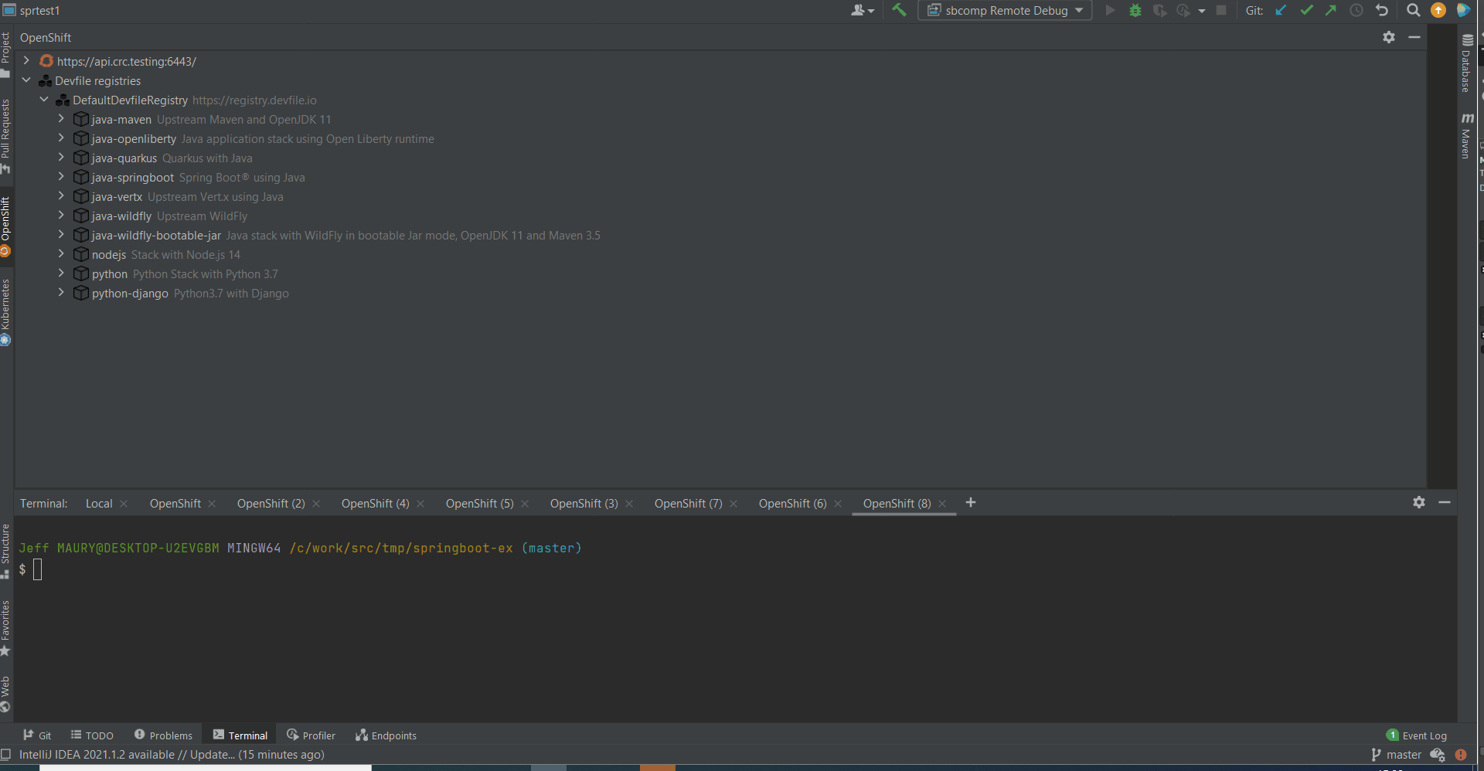
Task: Open the Endpoints tool window
Action: coord(386,735)
